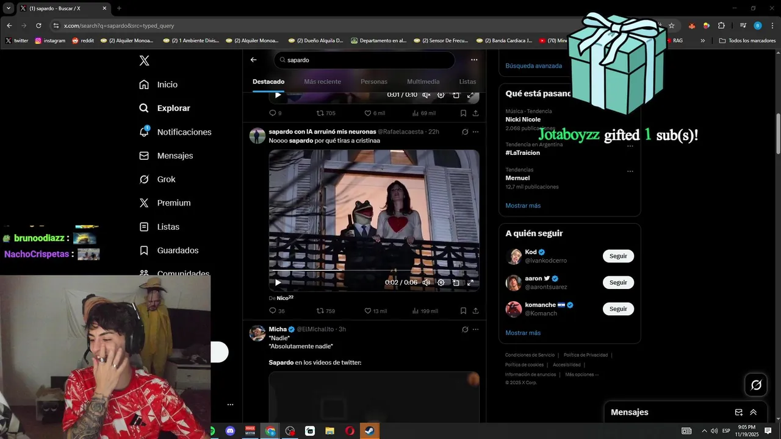The height and width of the screenshot is (439, 781).
Task: Open Opera browser from the taskbar
Action: pos(350,431)
